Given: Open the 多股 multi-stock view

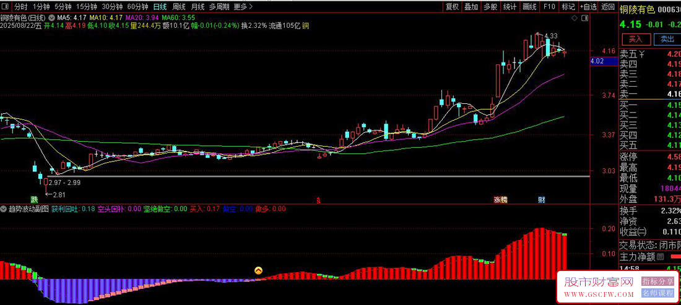Looking at the screenshot, I should (490, 7).
